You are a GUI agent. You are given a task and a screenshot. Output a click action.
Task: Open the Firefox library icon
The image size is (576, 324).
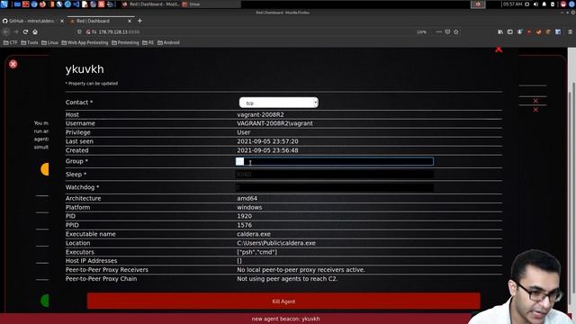500,32
